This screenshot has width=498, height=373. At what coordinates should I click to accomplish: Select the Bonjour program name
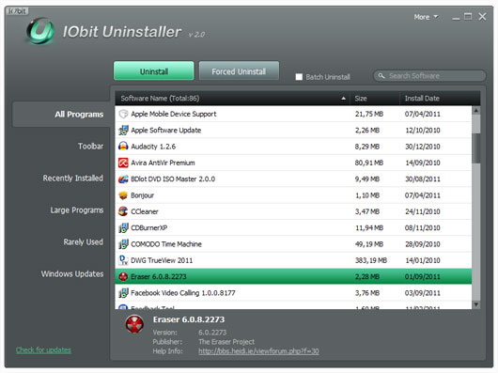coord(142,195)
